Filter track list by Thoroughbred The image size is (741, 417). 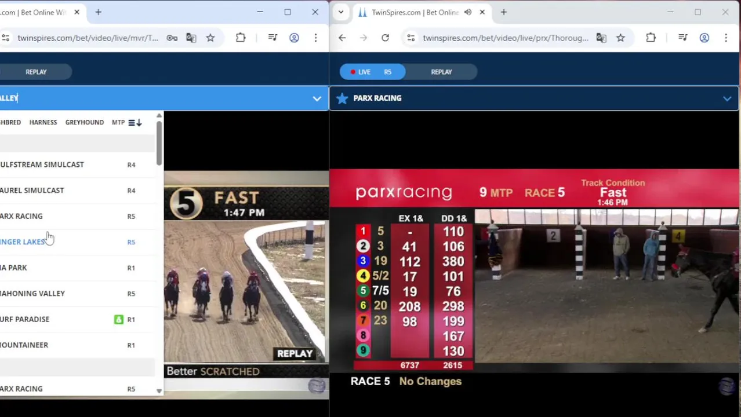10,122
